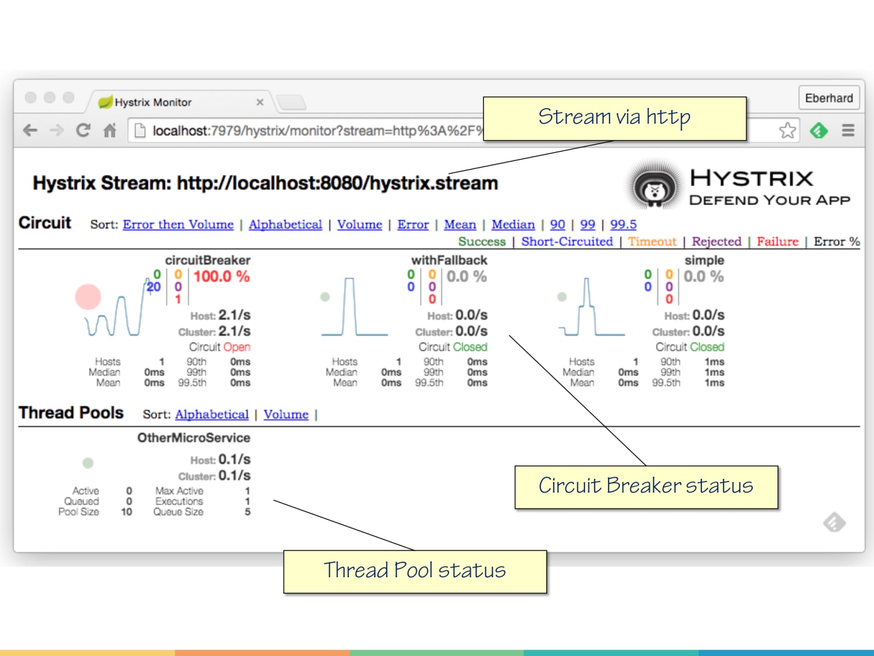
Task: Click the Thread Pools heading
Action: [x=71, y=413]
